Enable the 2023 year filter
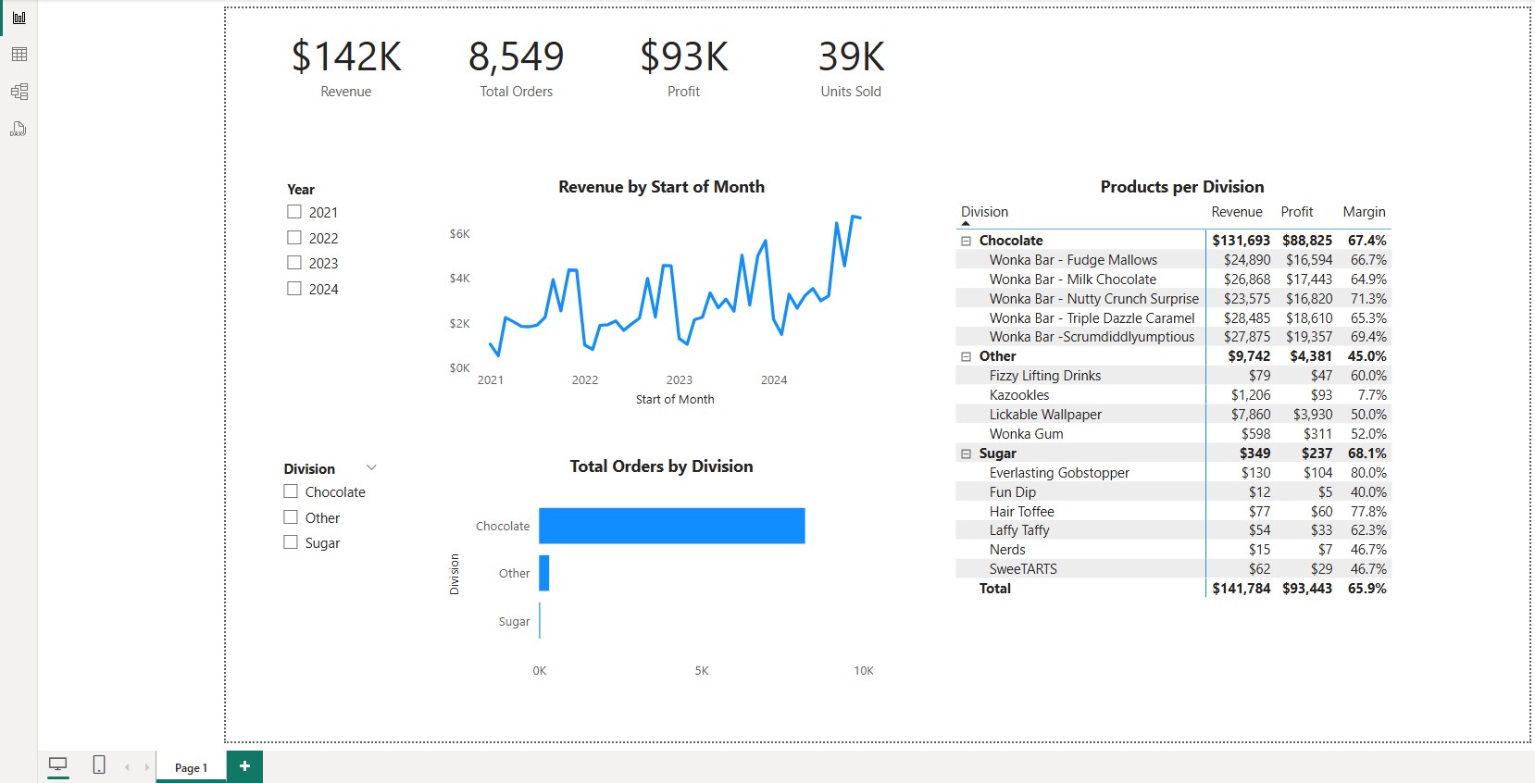 (294, 263)
